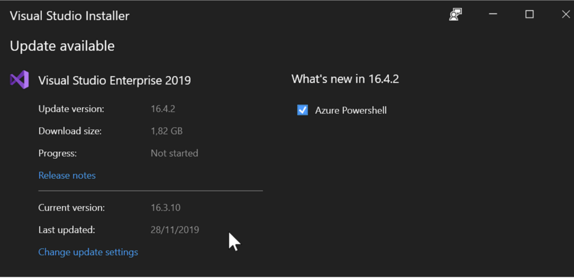Click the What's new in 16.4.2 heading
The width and height of the screenshot is (574, 278).
point(345,78)
